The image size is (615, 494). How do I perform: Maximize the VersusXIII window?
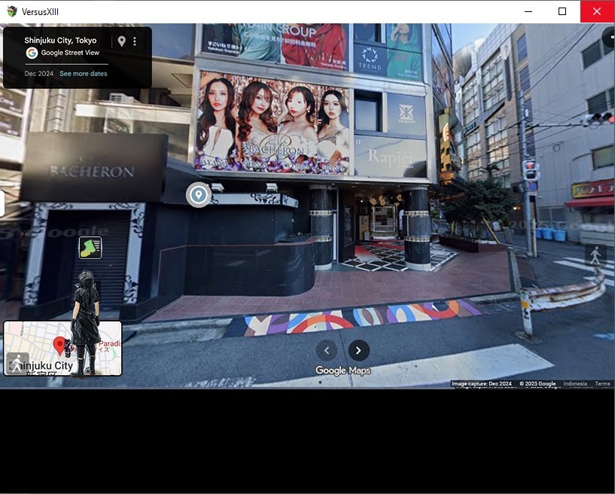pyautogui.click(x=562, y=11)
